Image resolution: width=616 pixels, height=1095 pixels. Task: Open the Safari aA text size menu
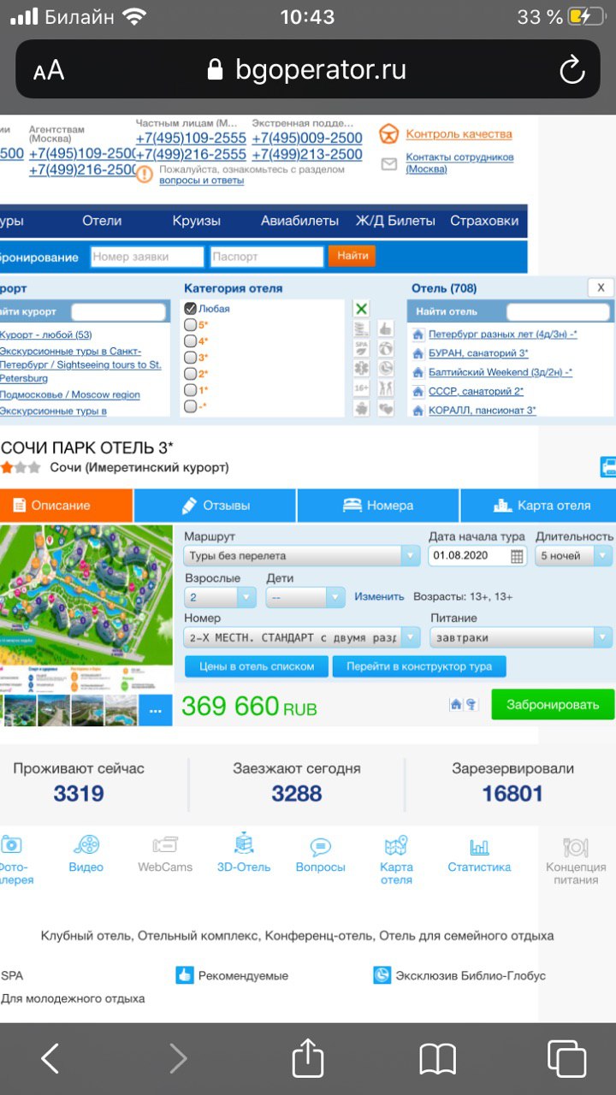tap(49, 70)
